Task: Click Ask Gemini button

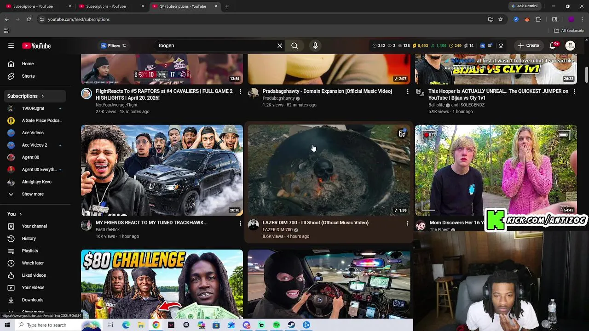Action: [x=524, y=6]
